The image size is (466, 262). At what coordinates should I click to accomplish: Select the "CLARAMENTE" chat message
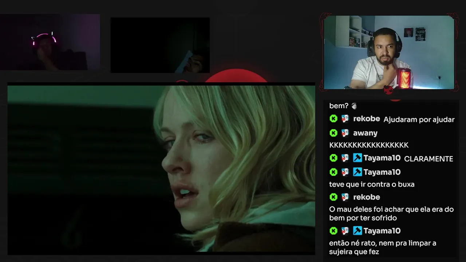coord(429,159)
